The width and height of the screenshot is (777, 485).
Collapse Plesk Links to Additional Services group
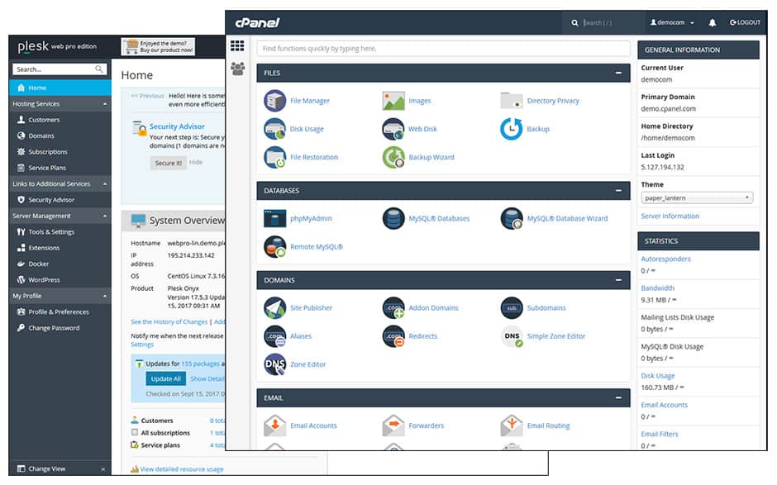tap(105, 183)
